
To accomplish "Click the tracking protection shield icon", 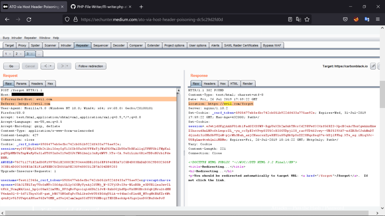I will (x=67, y=19).
